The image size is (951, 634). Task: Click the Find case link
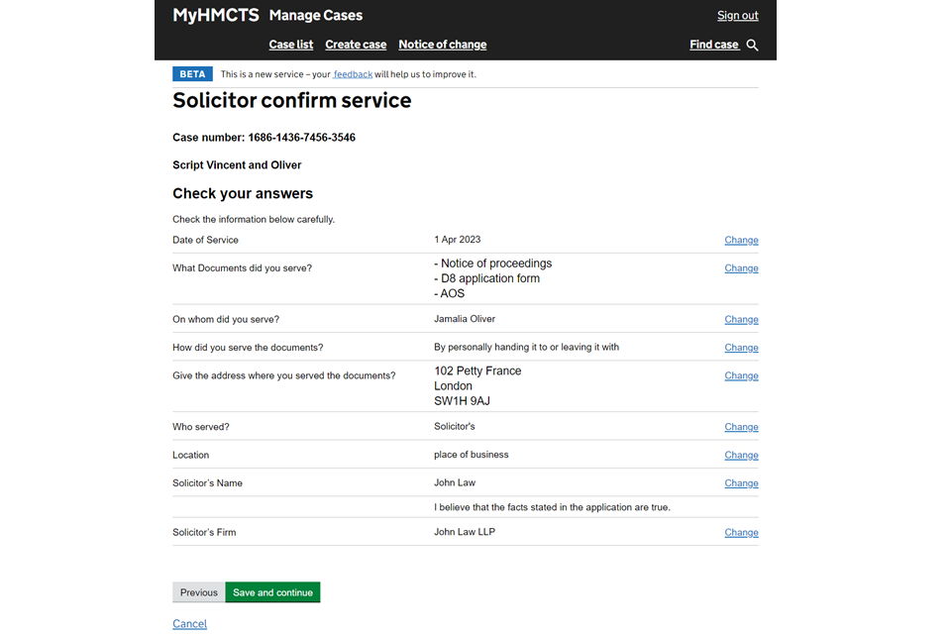click(x=714, y=45)
